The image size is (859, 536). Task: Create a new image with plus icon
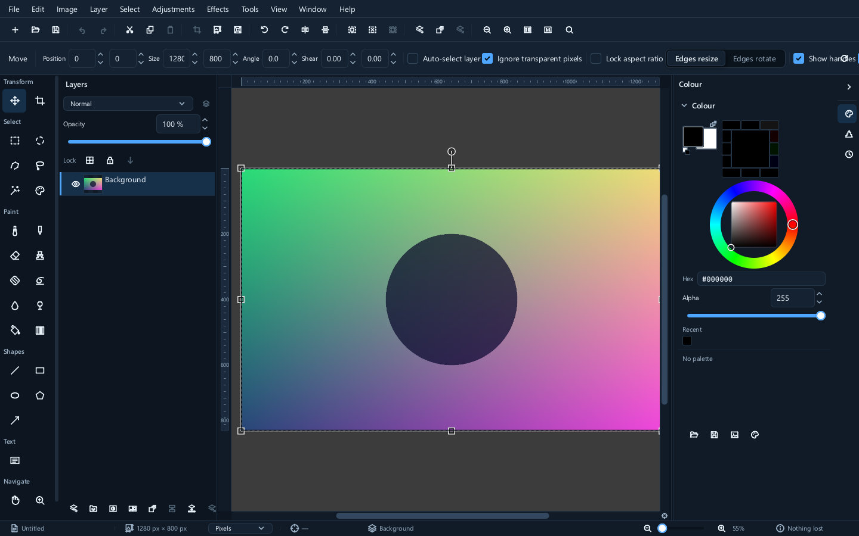(15, 30)
